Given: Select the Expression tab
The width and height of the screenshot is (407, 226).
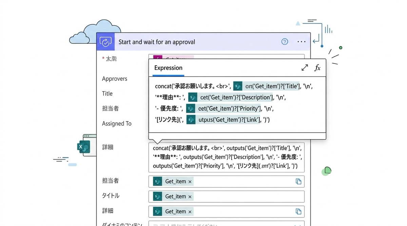Looking at the screenshot, I should 168,68.
